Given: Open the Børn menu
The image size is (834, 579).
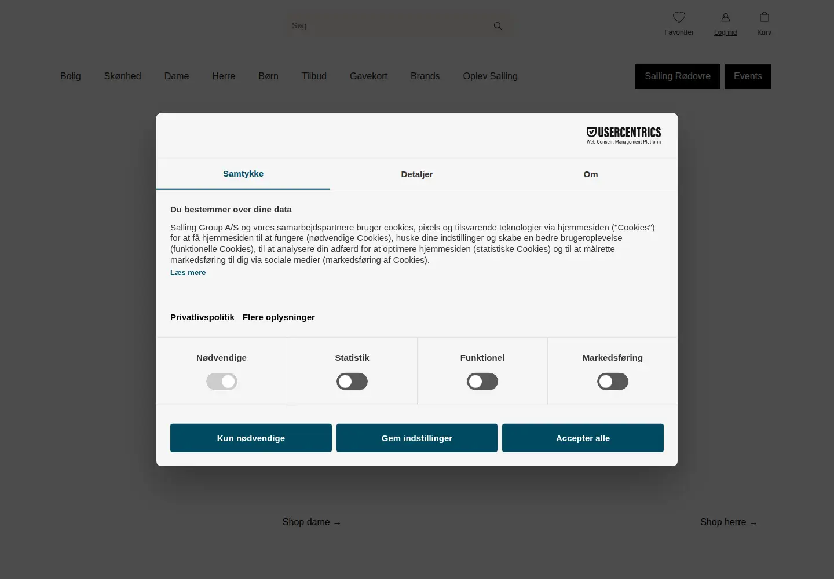Looking at the screenshot, I should (x=268, y=76).
